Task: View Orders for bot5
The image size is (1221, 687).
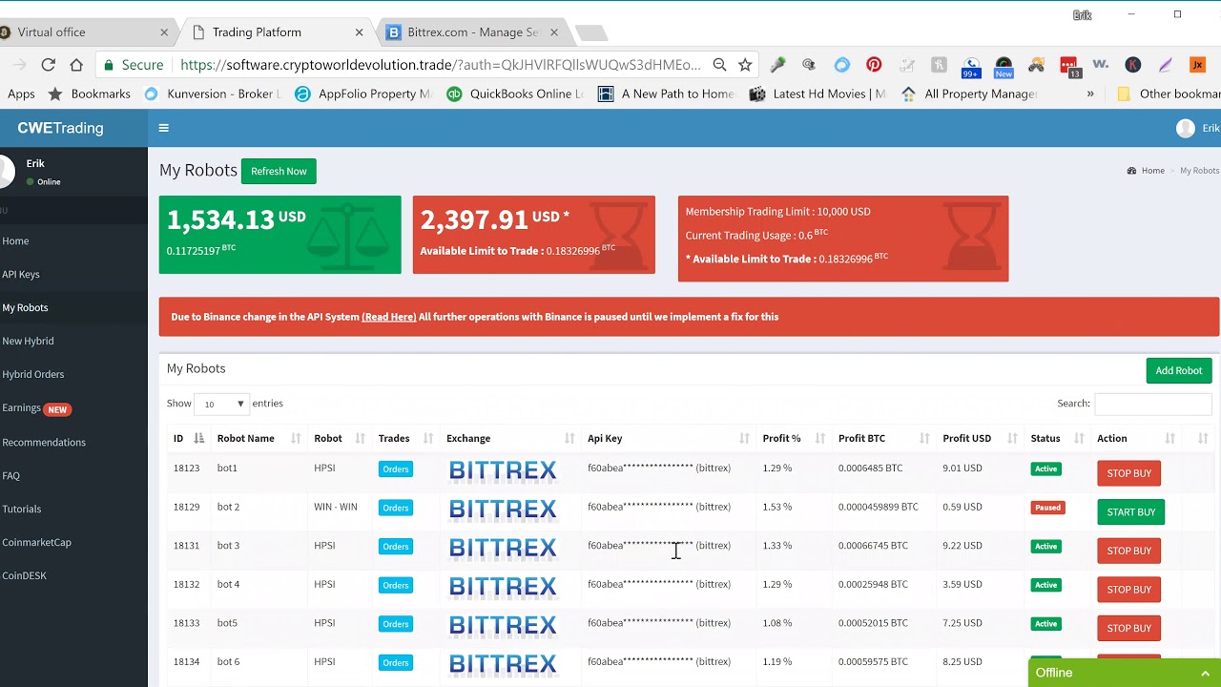Action: (395, 624)
